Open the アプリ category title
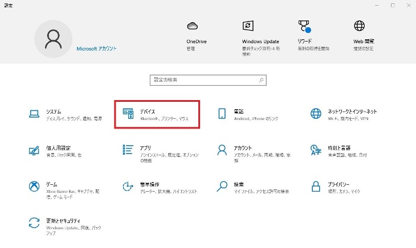This screenshot has width=416, height=248. 145,148
